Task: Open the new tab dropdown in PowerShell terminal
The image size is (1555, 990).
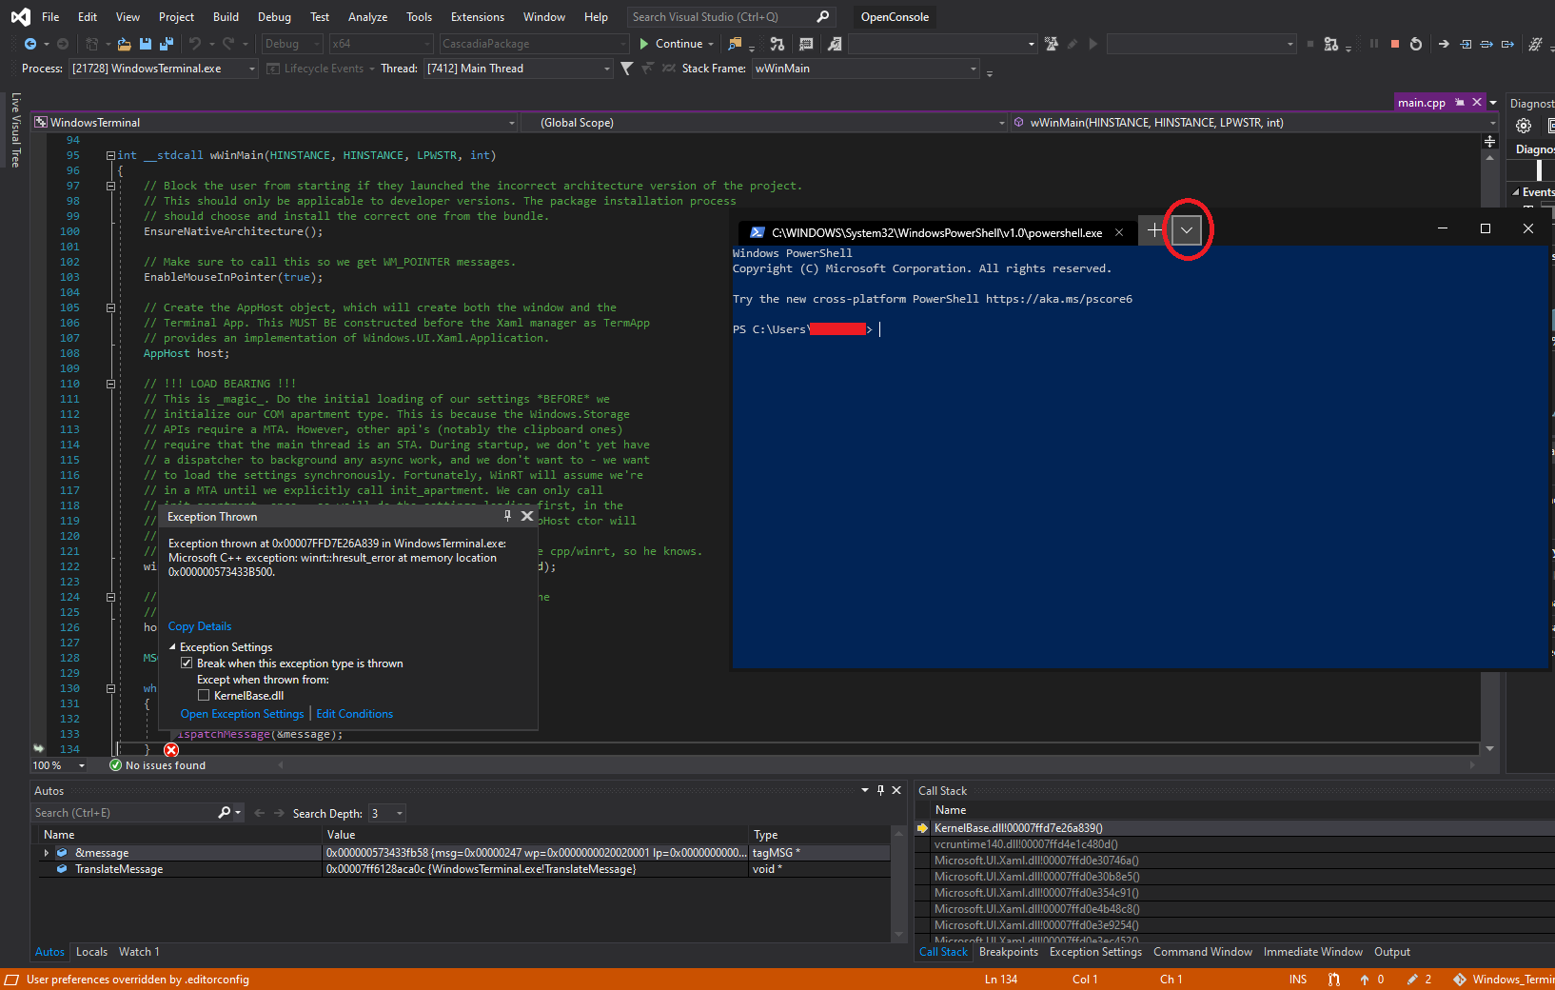Action: [x=1186, y=229]
